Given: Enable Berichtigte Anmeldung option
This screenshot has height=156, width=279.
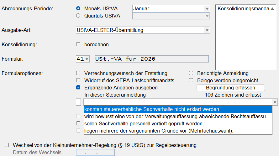Looking at the screenshot, I should (191, 73).
